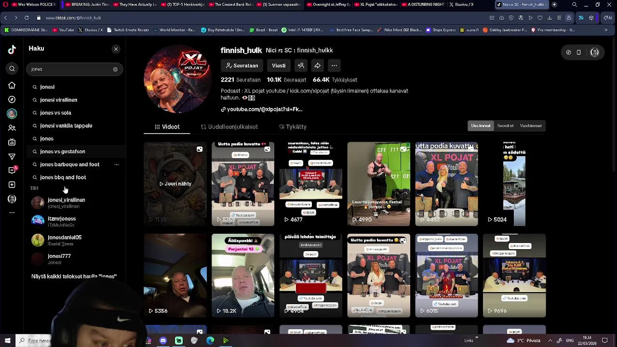Select suggestion 'jones bbq and foot'
Viewport: 617px width, 347px height.
coord(63,177)
